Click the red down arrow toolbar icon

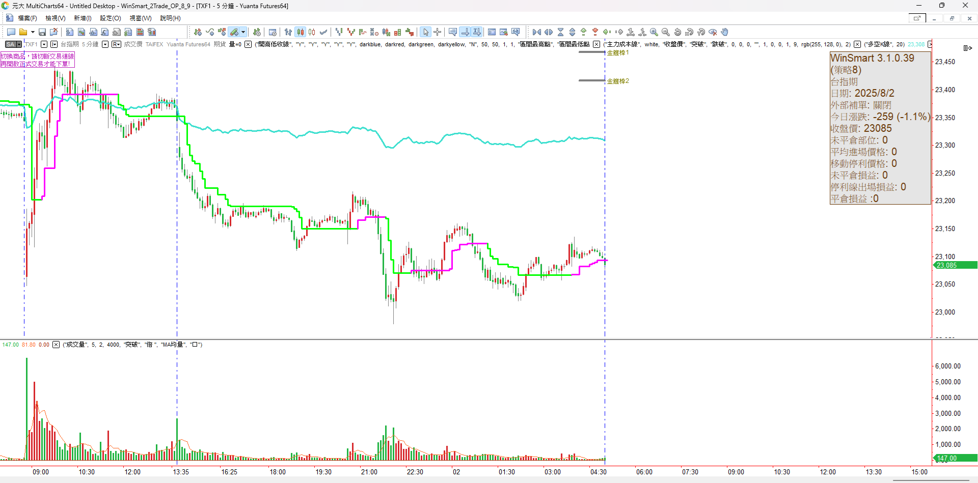click(595, 32)
